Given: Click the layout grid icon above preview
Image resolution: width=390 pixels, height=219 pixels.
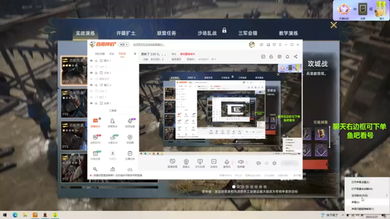Looking at the screenshot, I should pos(279,56).
